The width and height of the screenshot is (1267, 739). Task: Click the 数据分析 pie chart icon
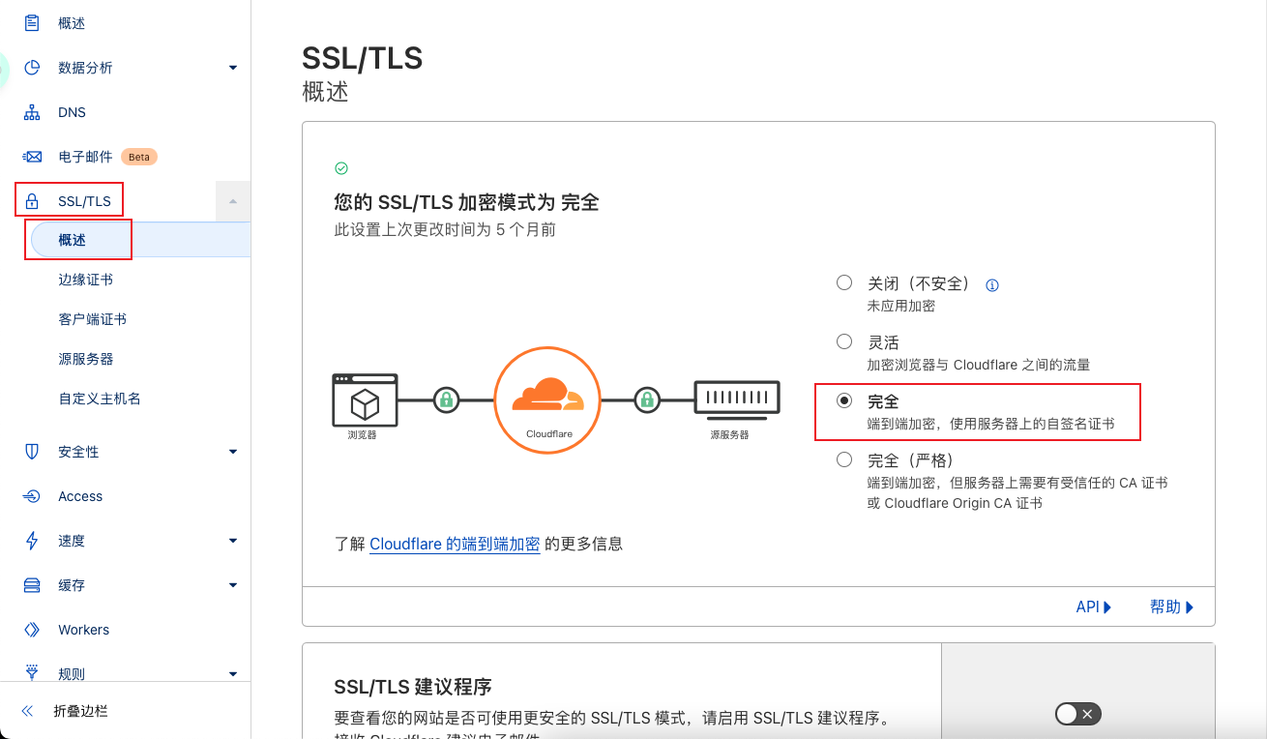pos(32,67)
